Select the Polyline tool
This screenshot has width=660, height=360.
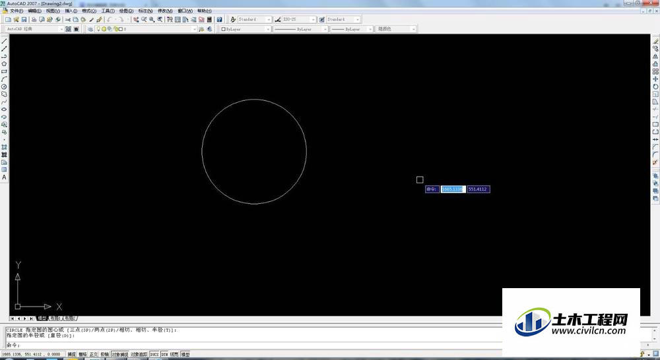pyautogui.click(x=4, y=56)
